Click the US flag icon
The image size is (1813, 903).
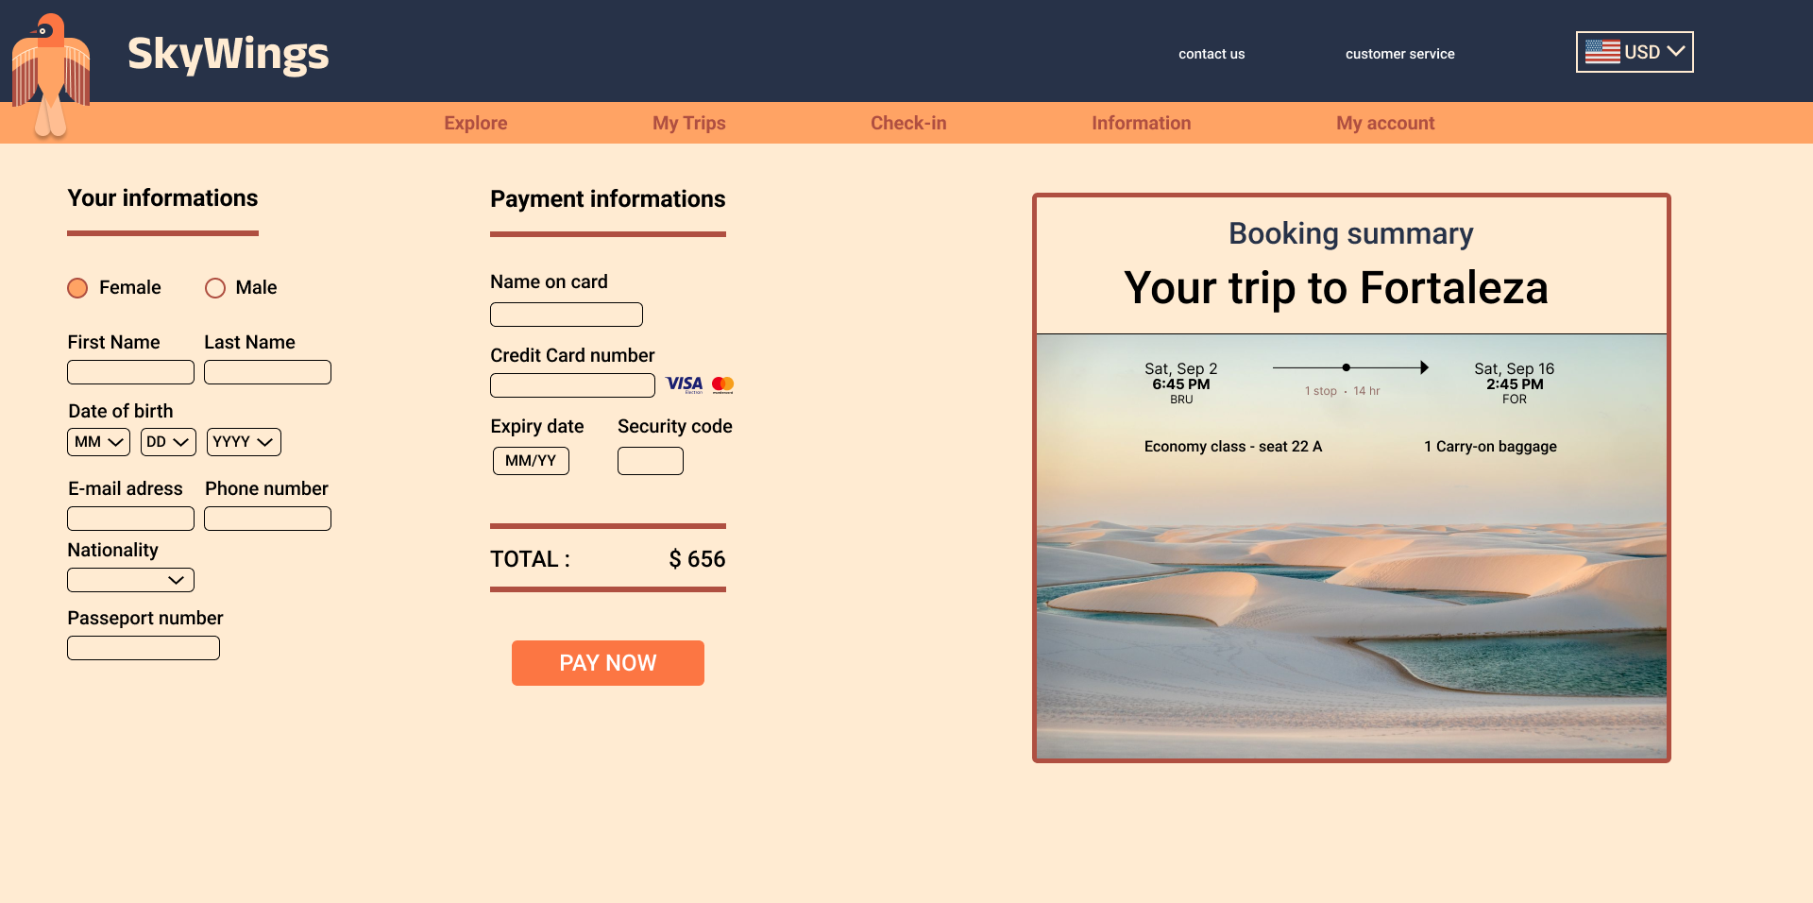click(1602, 52)
